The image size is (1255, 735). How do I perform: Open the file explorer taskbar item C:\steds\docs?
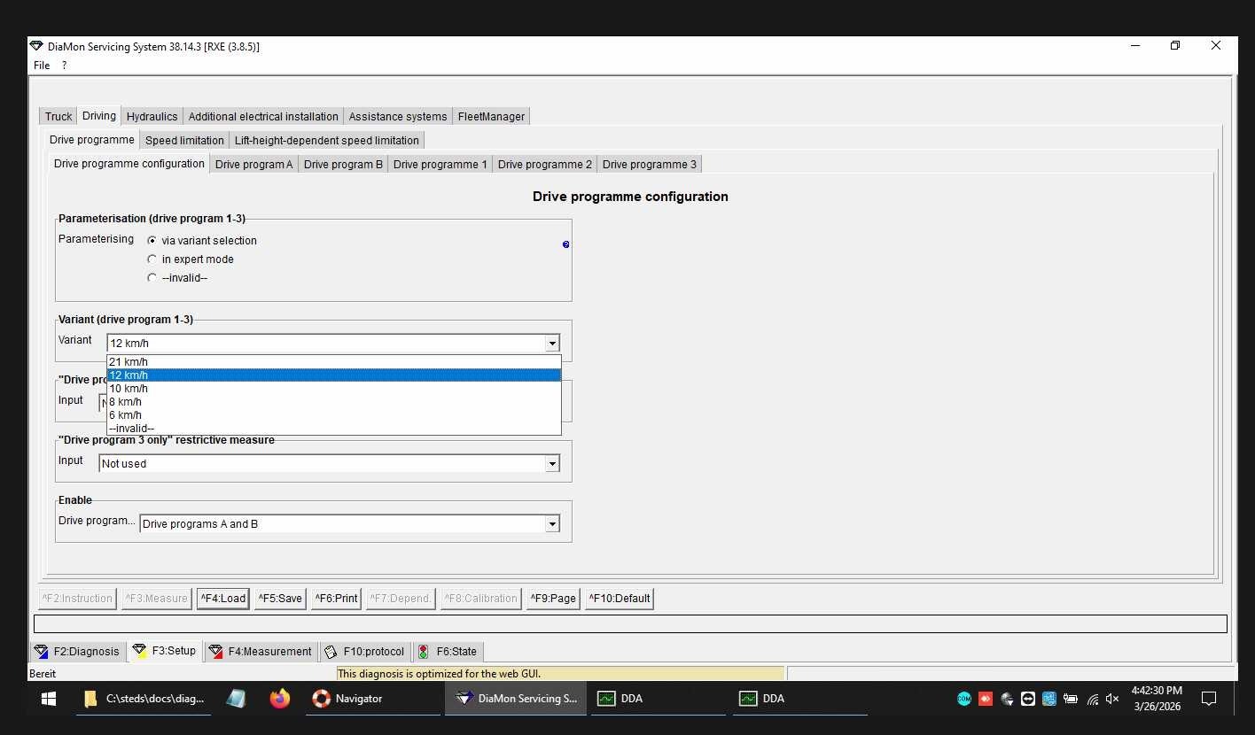click(x=144, y=699)
